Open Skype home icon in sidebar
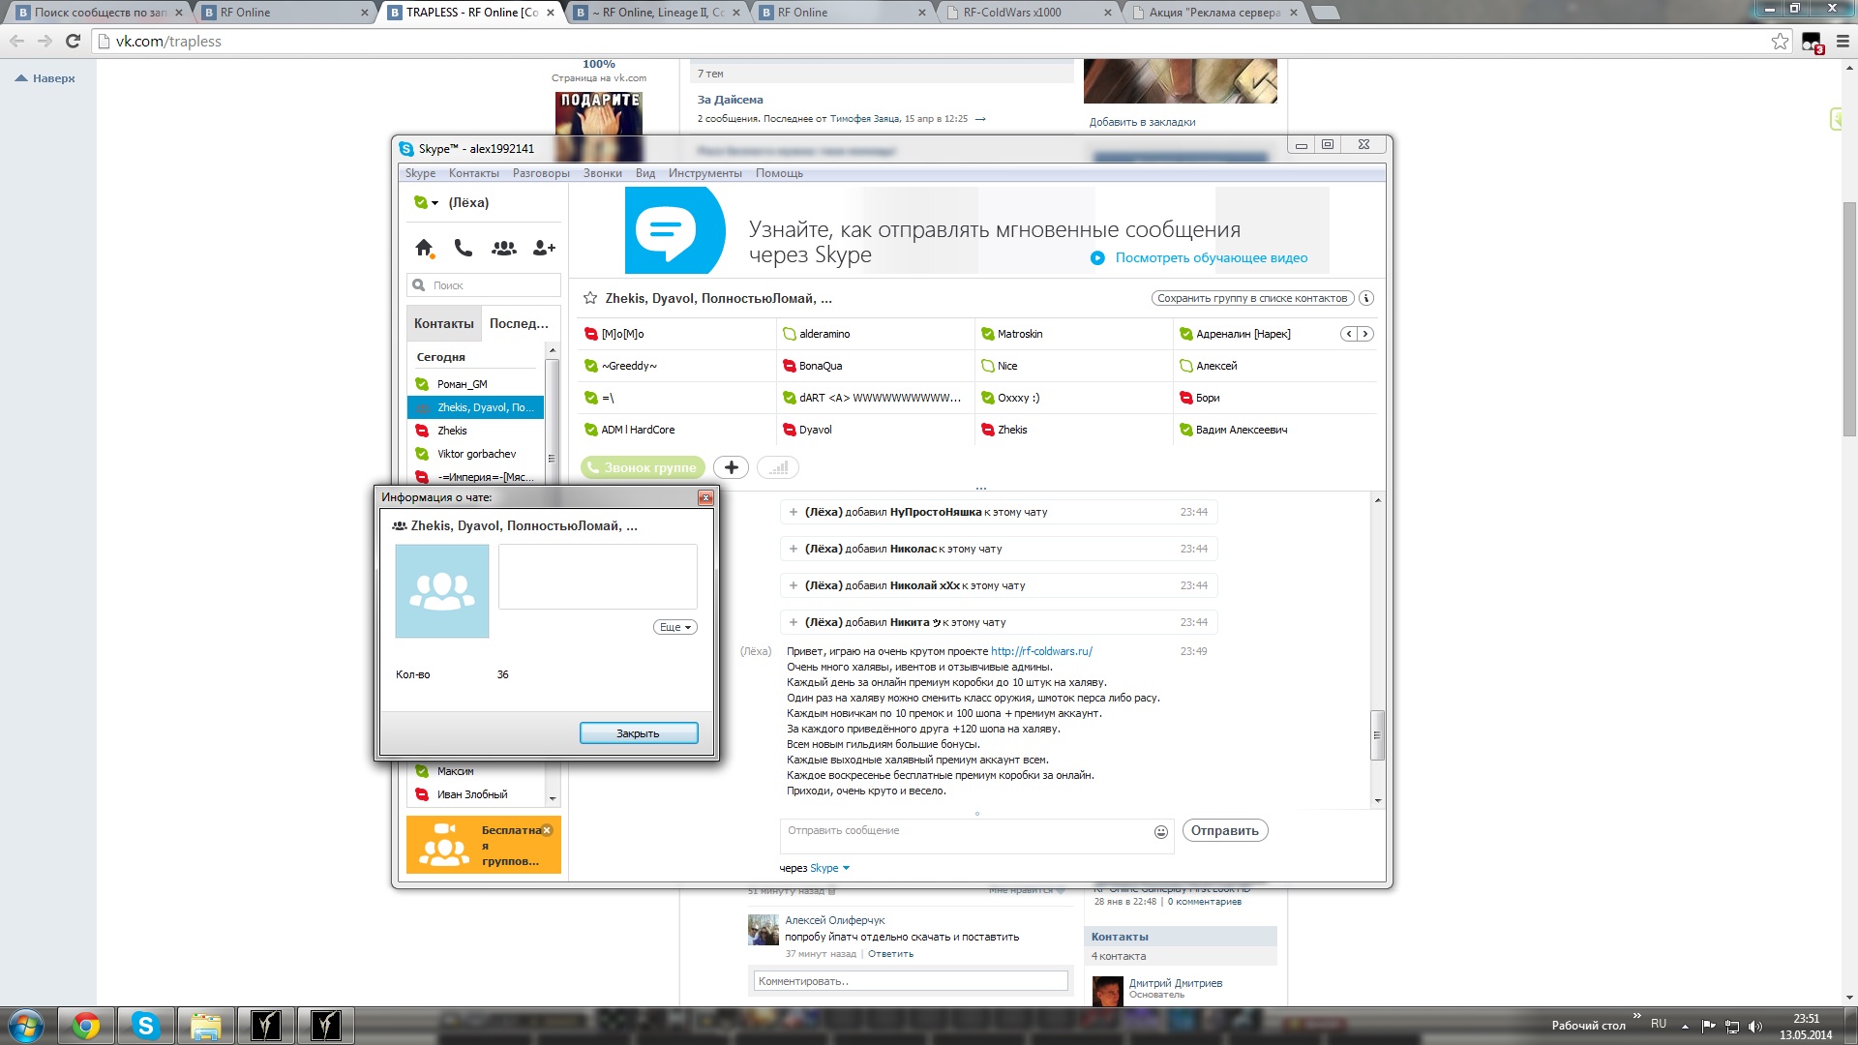 click(424, 248)
